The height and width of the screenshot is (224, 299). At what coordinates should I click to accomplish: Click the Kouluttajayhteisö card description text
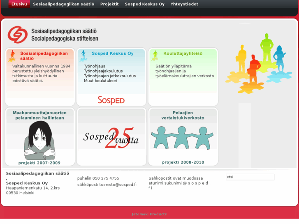pos(185,71)
